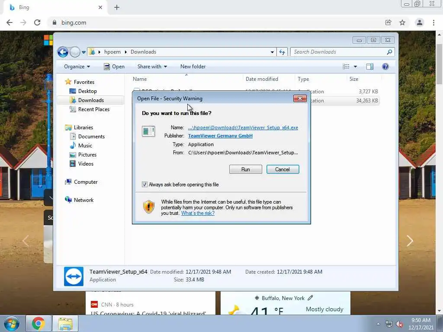
Task: Click the magnifier icon in Search Downloads
Action: (390, 52)
